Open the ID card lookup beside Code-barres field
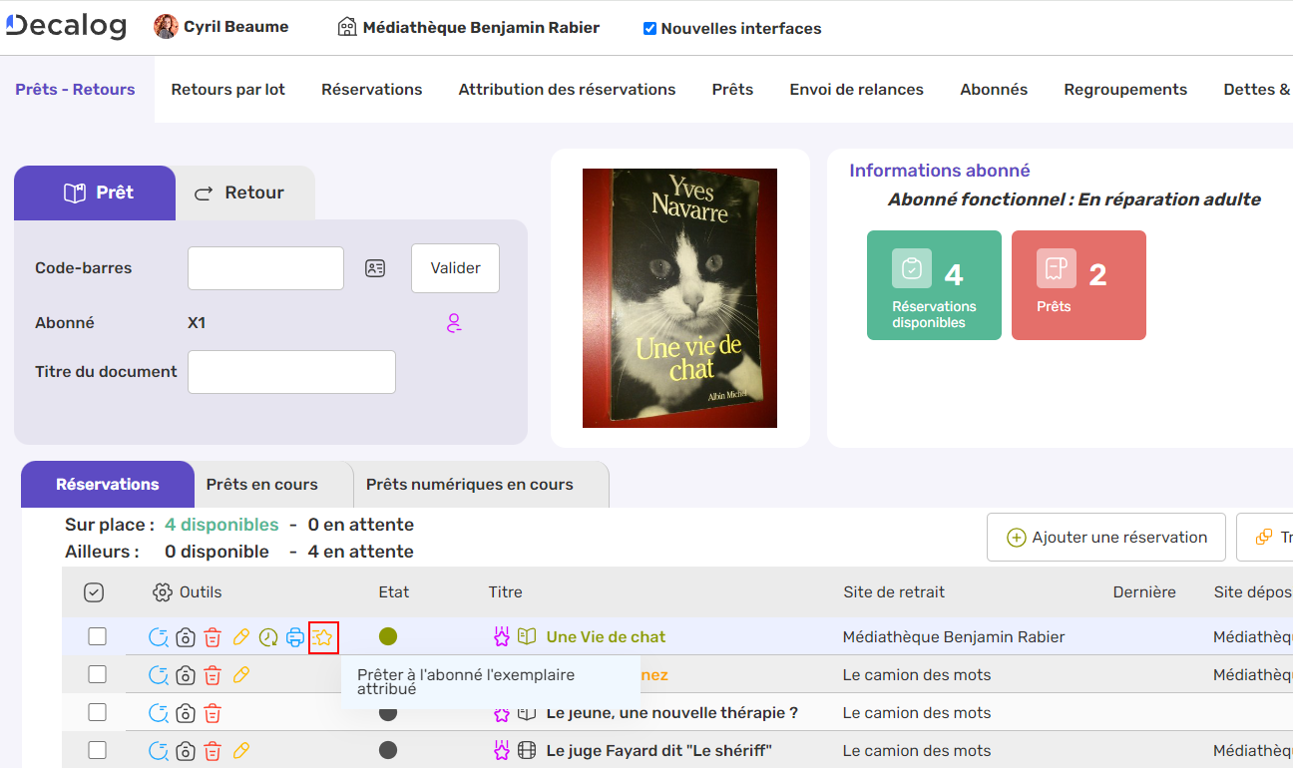 [375, 267]
